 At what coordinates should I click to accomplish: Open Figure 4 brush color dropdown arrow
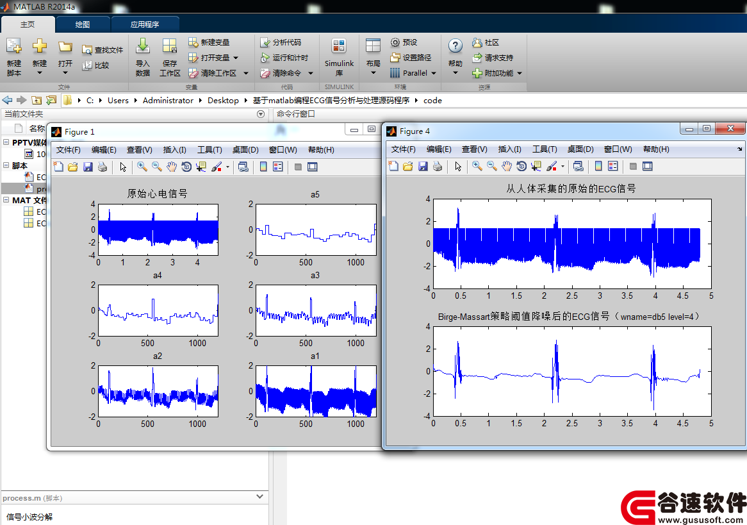(x=562, y=167)
